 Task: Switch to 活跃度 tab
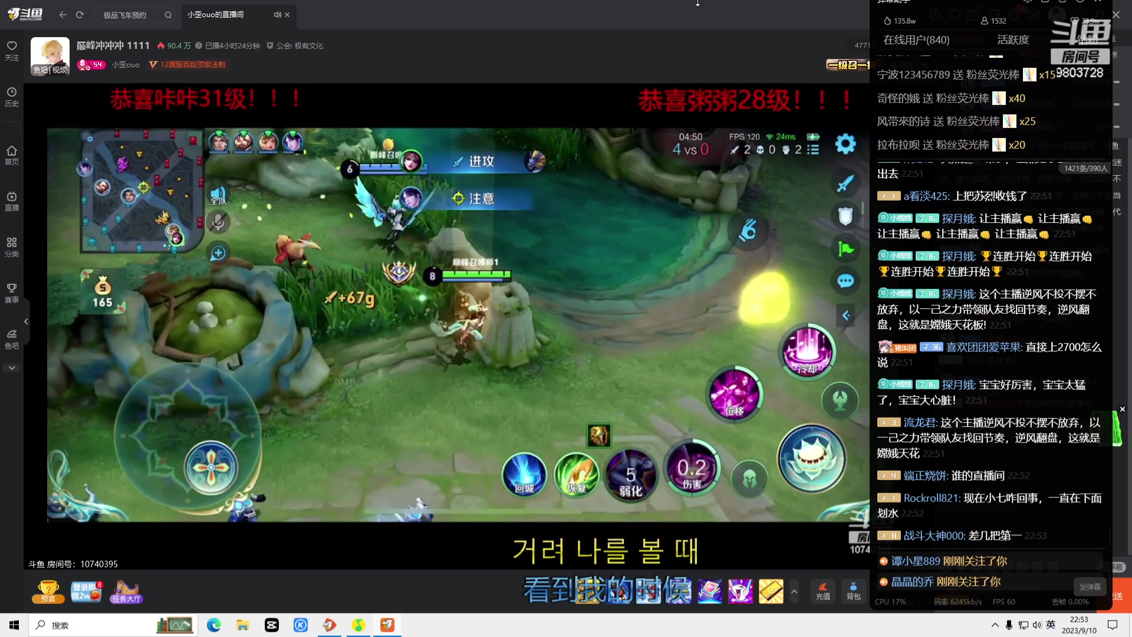1012,40
